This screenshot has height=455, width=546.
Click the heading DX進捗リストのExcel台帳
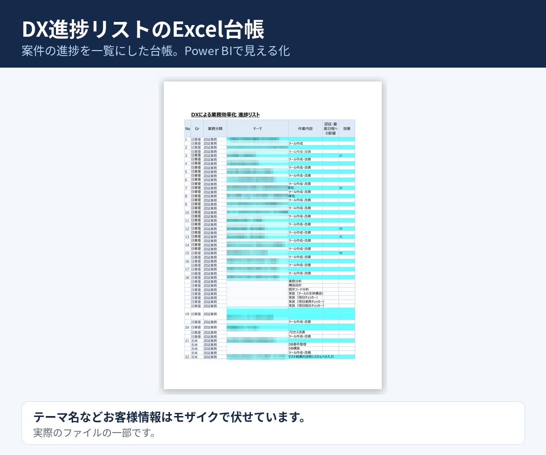143,30
